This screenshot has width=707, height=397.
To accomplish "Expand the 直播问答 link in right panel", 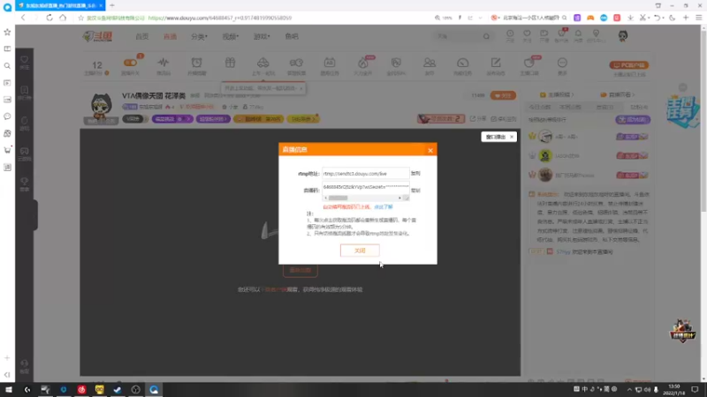I will 617,95.
